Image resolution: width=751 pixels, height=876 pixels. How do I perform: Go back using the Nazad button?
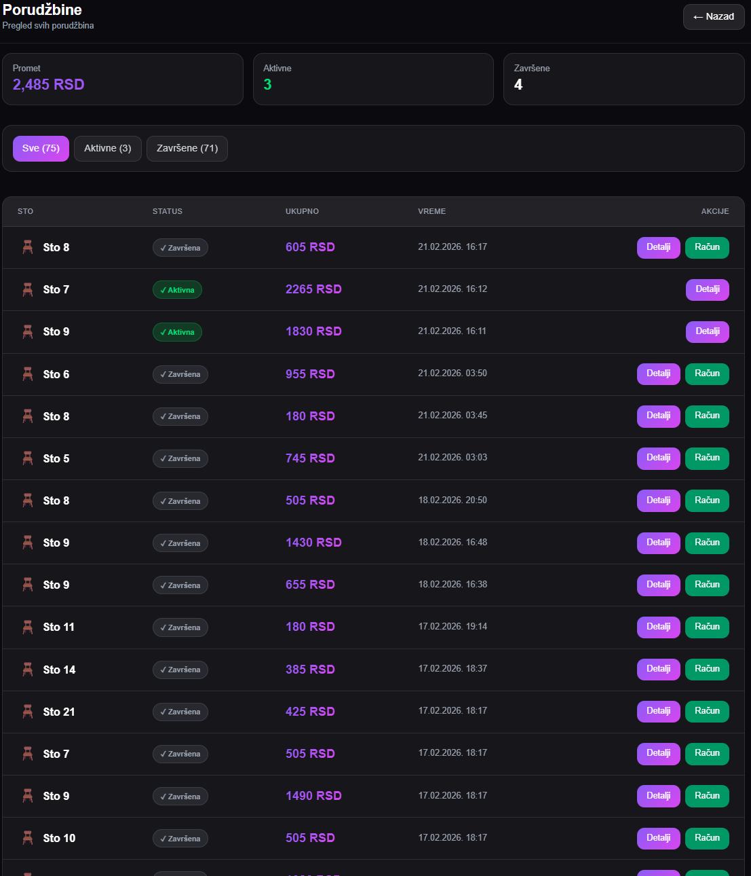[714, 17]
